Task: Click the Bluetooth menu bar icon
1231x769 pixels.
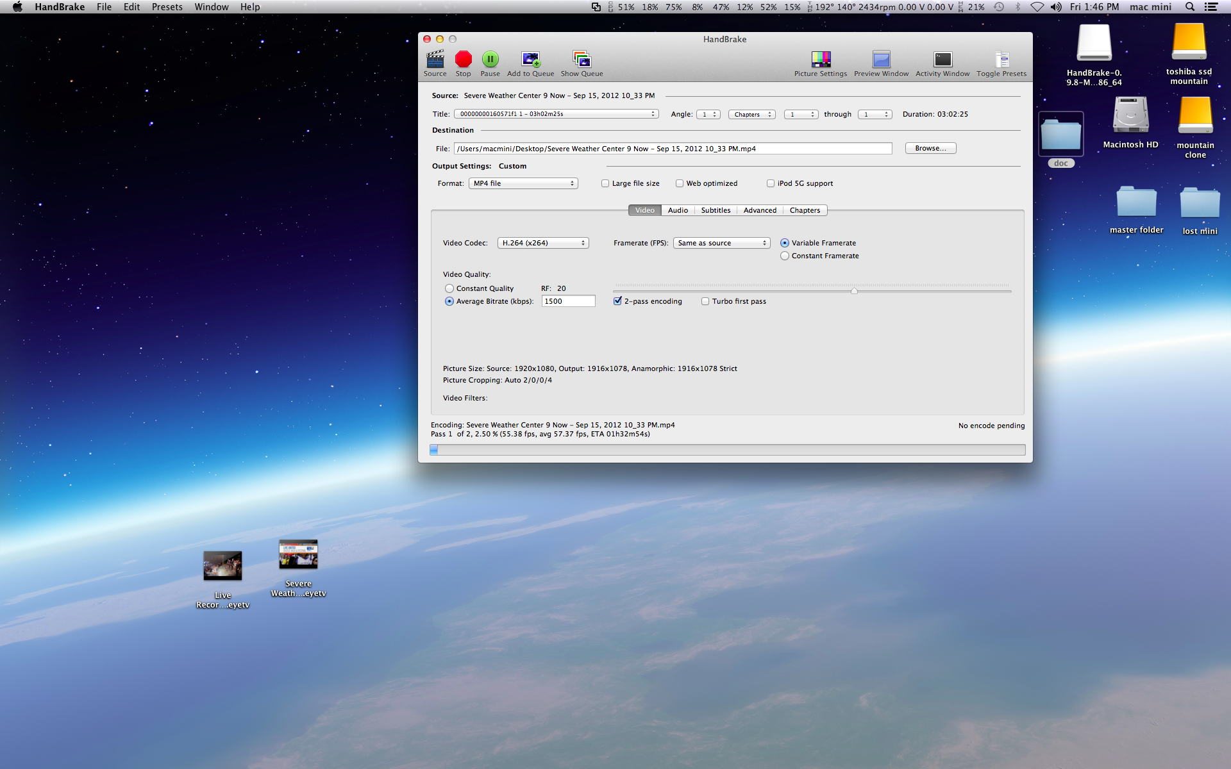Action: click(x=1017, y=7)
